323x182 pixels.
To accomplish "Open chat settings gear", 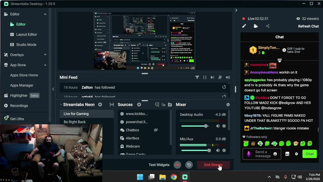I will [297, 154].
